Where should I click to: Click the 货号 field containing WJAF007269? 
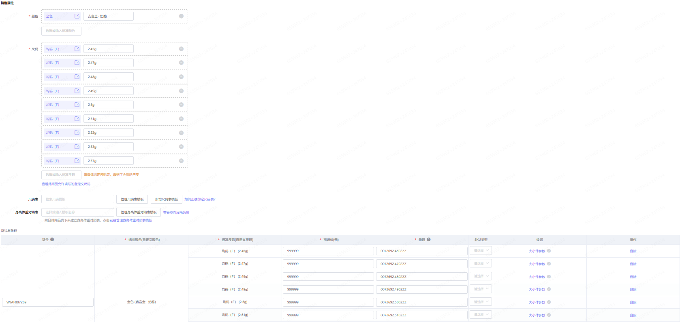(x=48, y=302)
